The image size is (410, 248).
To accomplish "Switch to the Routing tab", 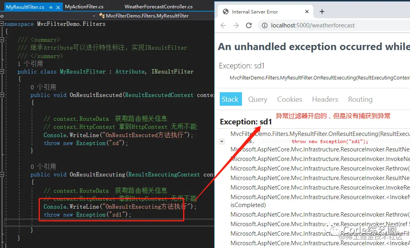I will tap(360, 99).
